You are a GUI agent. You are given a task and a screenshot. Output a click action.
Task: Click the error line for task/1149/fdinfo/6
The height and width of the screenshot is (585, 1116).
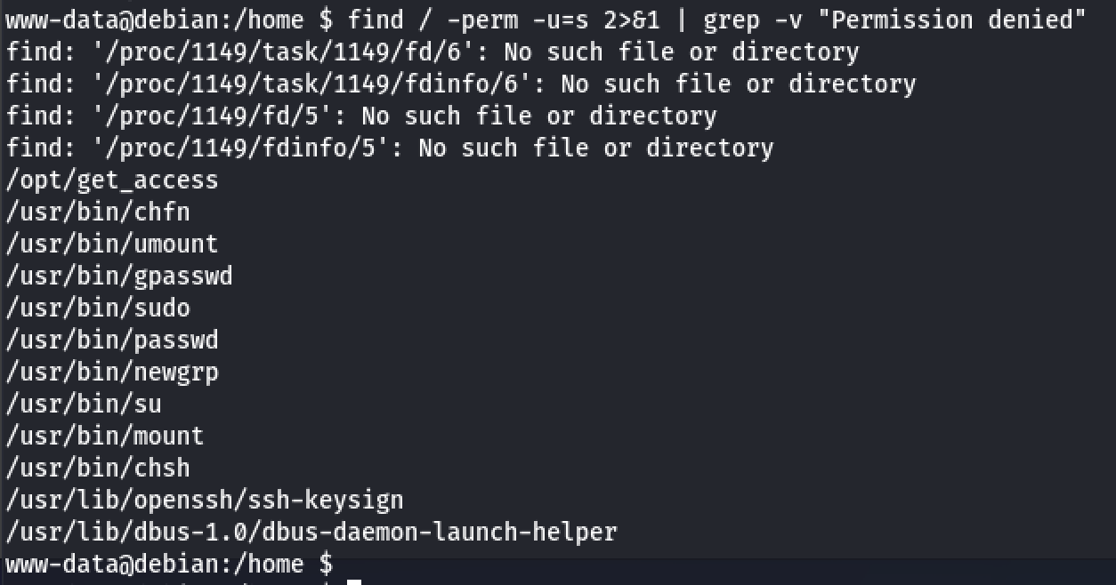(461, 84)
